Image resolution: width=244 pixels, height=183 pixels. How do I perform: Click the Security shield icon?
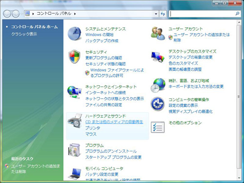pyautogui.click(x=74, y=57)
